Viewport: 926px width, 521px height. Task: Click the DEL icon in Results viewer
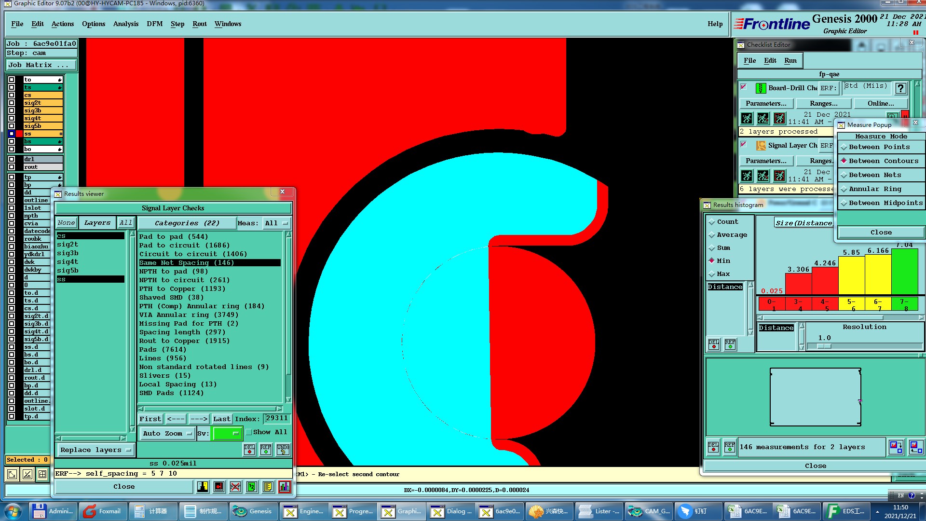point(249,449)
